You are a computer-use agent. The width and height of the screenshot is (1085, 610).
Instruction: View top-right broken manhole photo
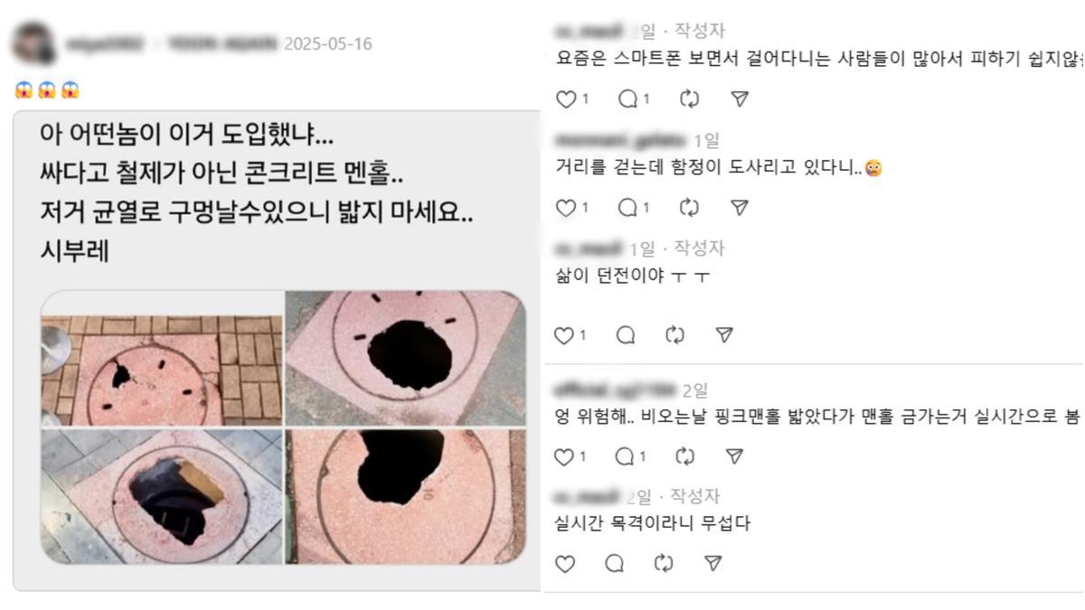405,359
